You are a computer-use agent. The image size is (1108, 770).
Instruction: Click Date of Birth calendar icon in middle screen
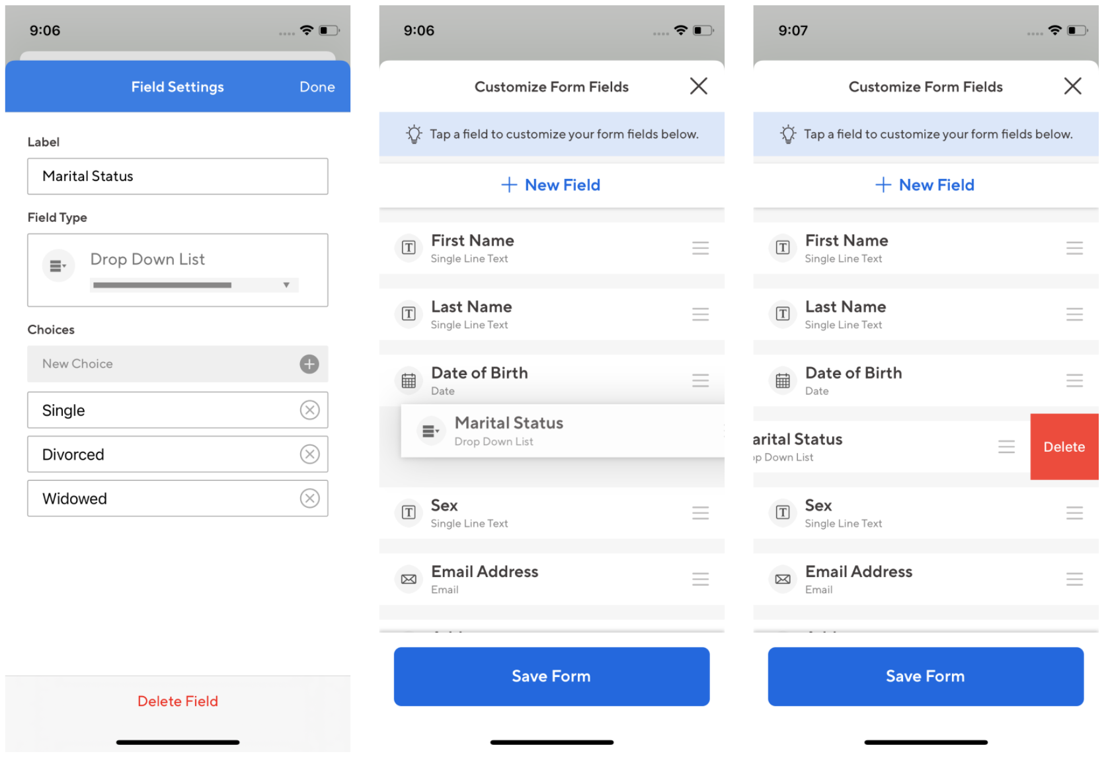pos(409,381)
